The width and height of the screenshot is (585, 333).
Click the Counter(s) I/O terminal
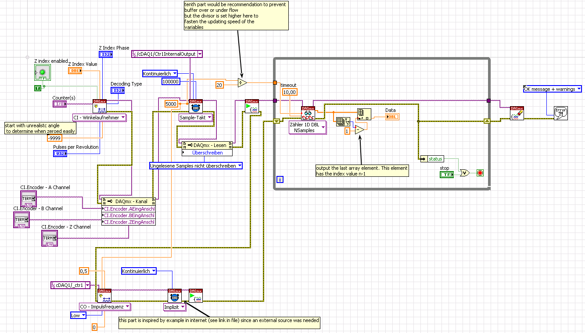pos(59,104)
